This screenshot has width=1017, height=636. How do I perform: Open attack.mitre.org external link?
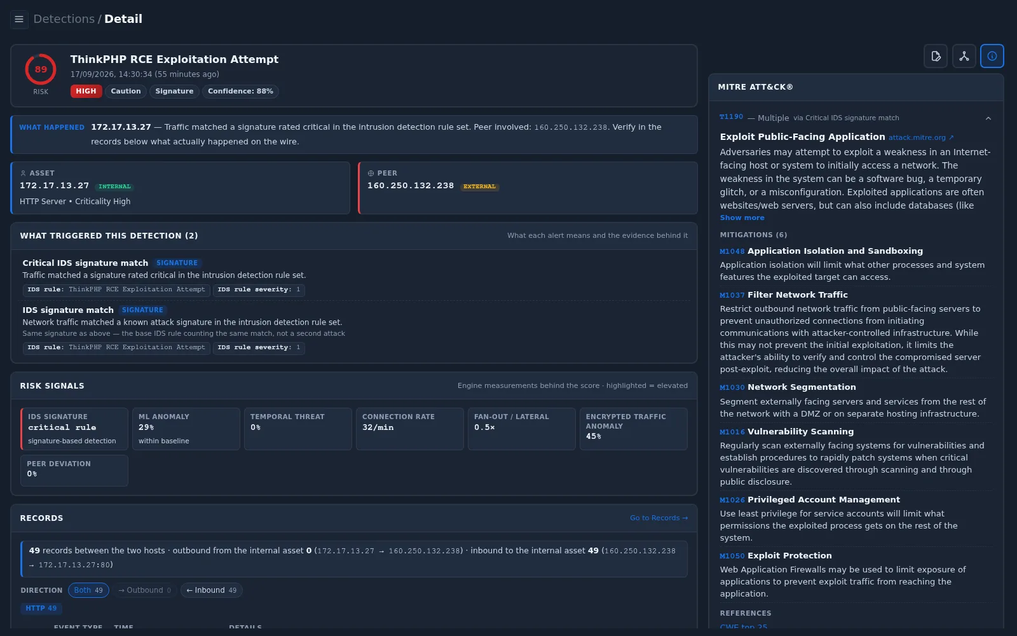[921, 137]
